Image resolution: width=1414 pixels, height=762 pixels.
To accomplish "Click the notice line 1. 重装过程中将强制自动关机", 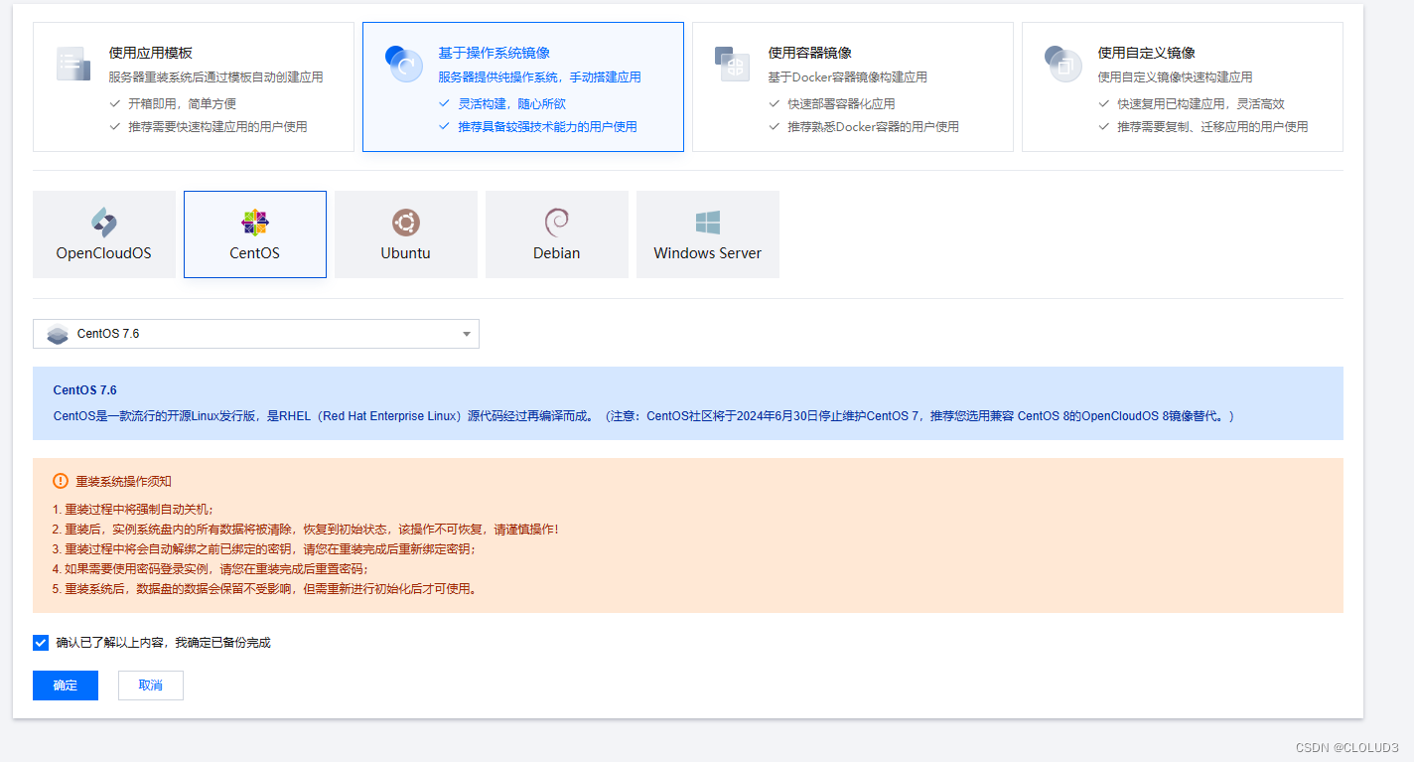I will 133,510.
